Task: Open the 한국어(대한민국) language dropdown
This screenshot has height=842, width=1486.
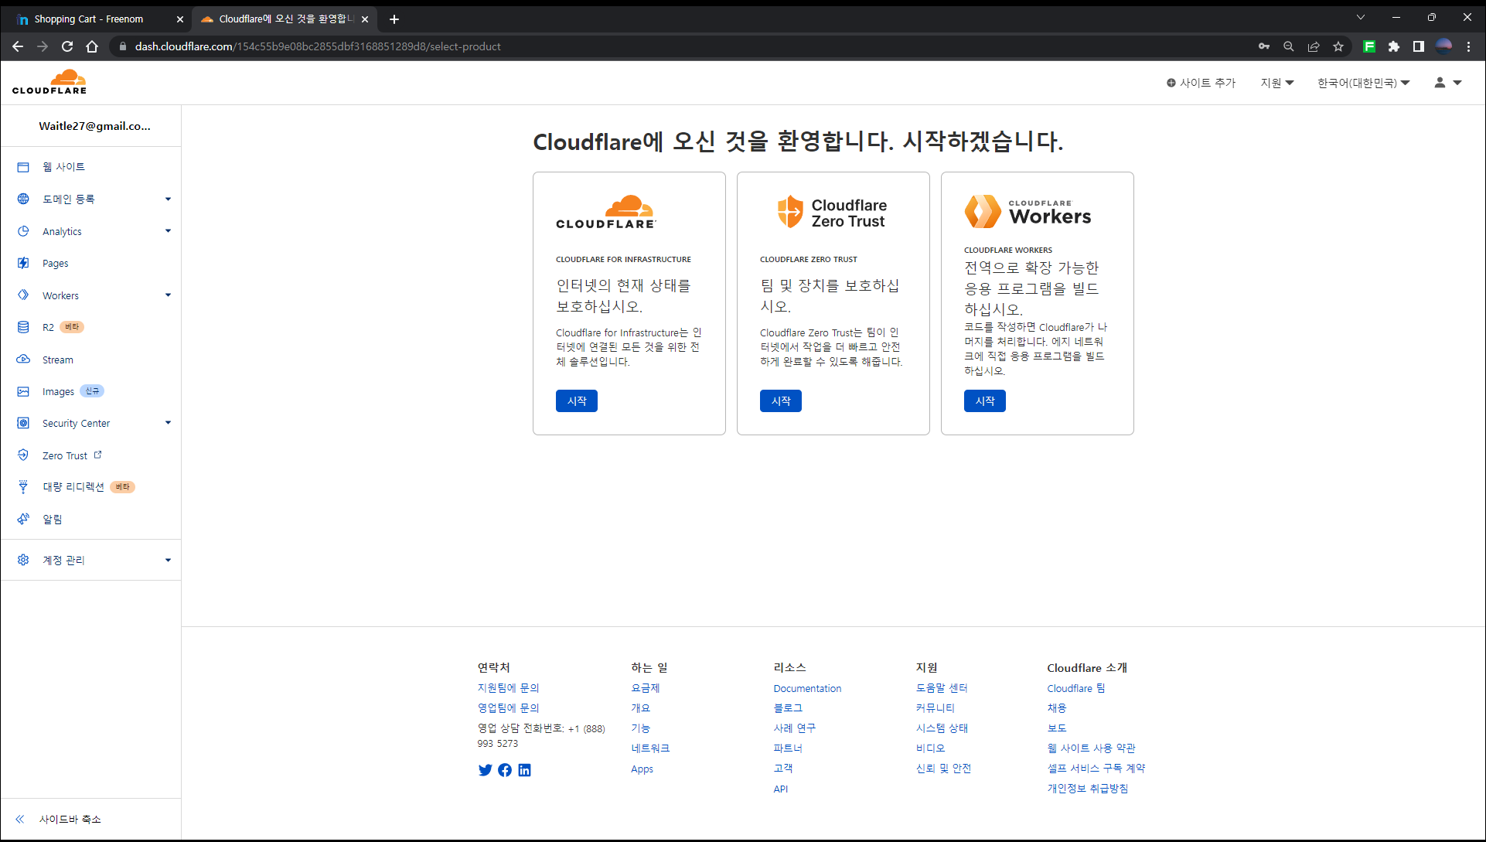Action: click(1363, 83)
